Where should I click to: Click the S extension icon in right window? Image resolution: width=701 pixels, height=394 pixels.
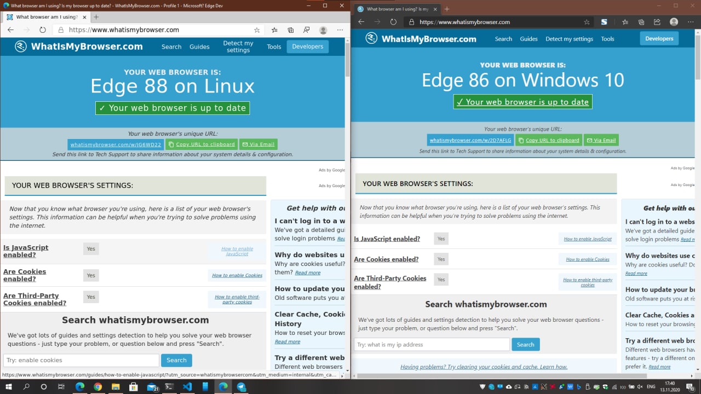[604, 22]
